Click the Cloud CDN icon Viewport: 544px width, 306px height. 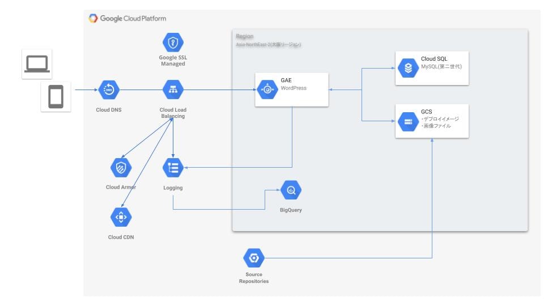click(x=121, y=217)
